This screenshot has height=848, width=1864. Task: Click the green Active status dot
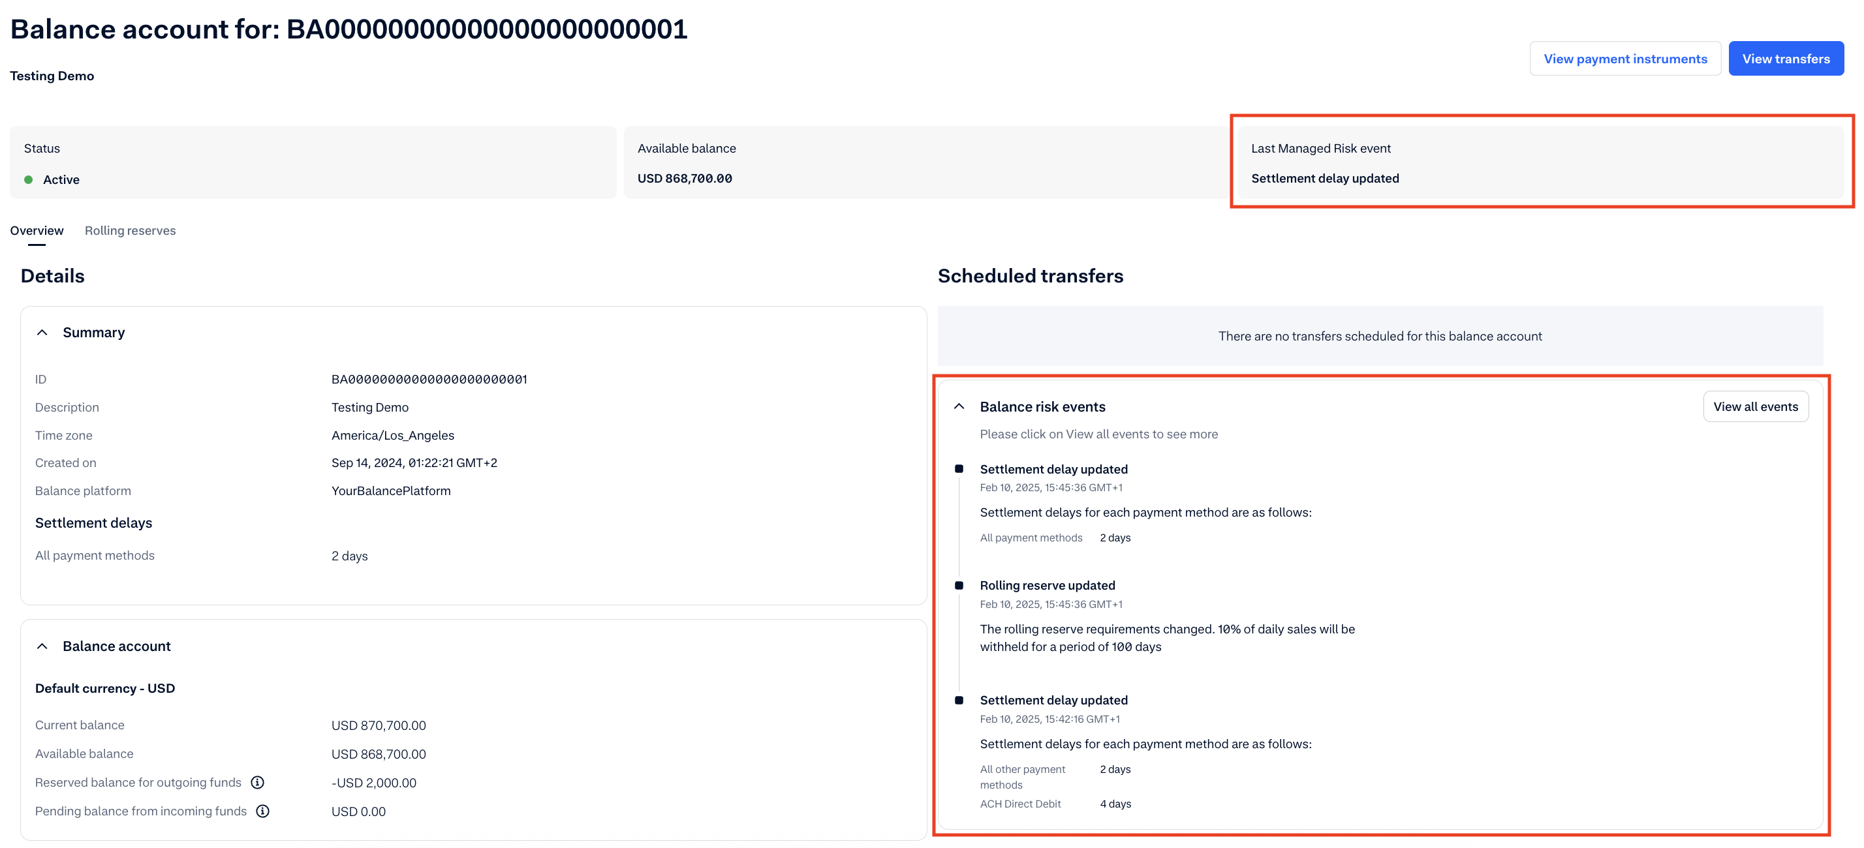tap(28, 179)
